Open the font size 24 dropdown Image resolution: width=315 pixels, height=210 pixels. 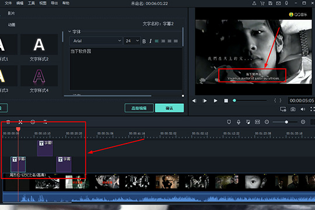[132, 41]
